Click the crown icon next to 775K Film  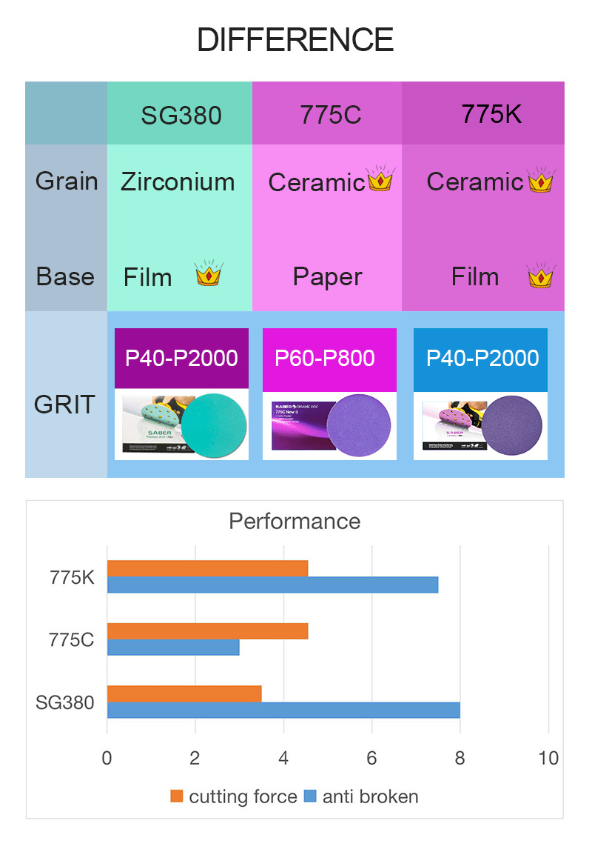click(x=542, y=275)
